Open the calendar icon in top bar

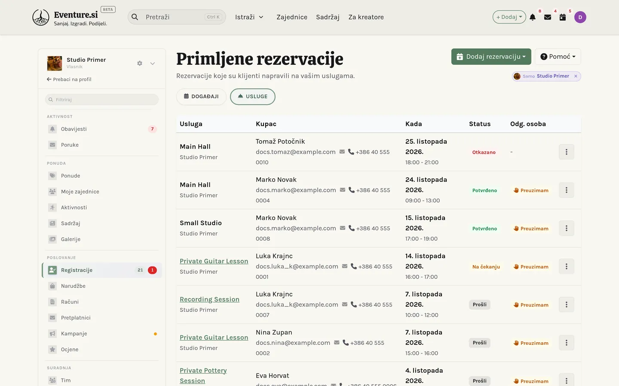(563, 17)
